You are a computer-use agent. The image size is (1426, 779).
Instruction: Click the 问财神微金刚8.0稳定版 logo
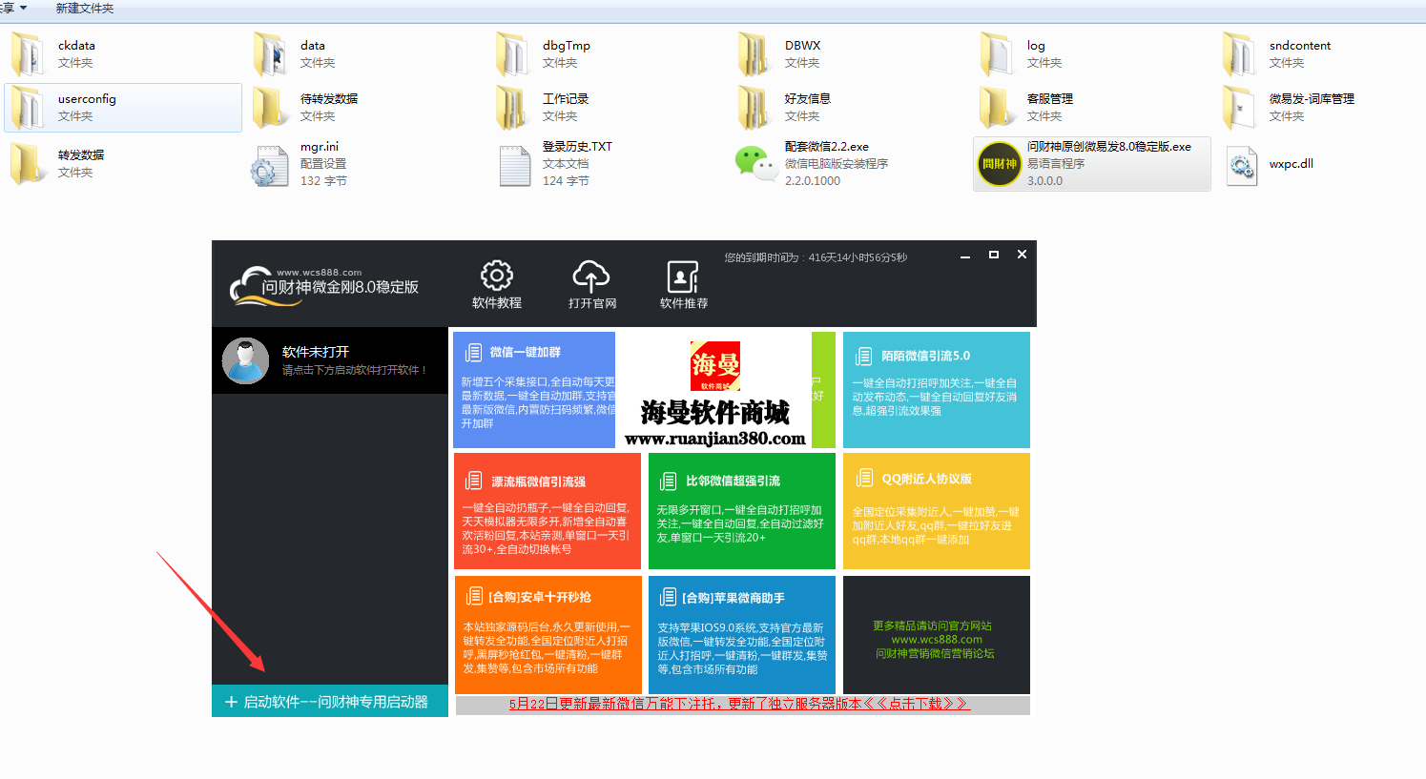324,286
